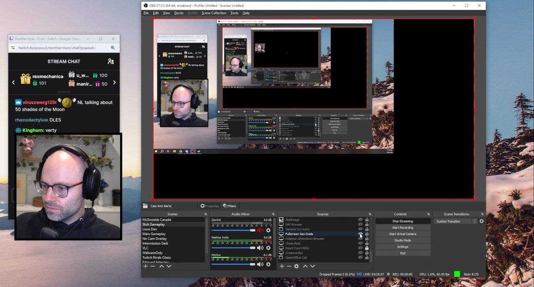Toggle visibility of Chess Real source
The image size is (534, 287).
point(360,243)
